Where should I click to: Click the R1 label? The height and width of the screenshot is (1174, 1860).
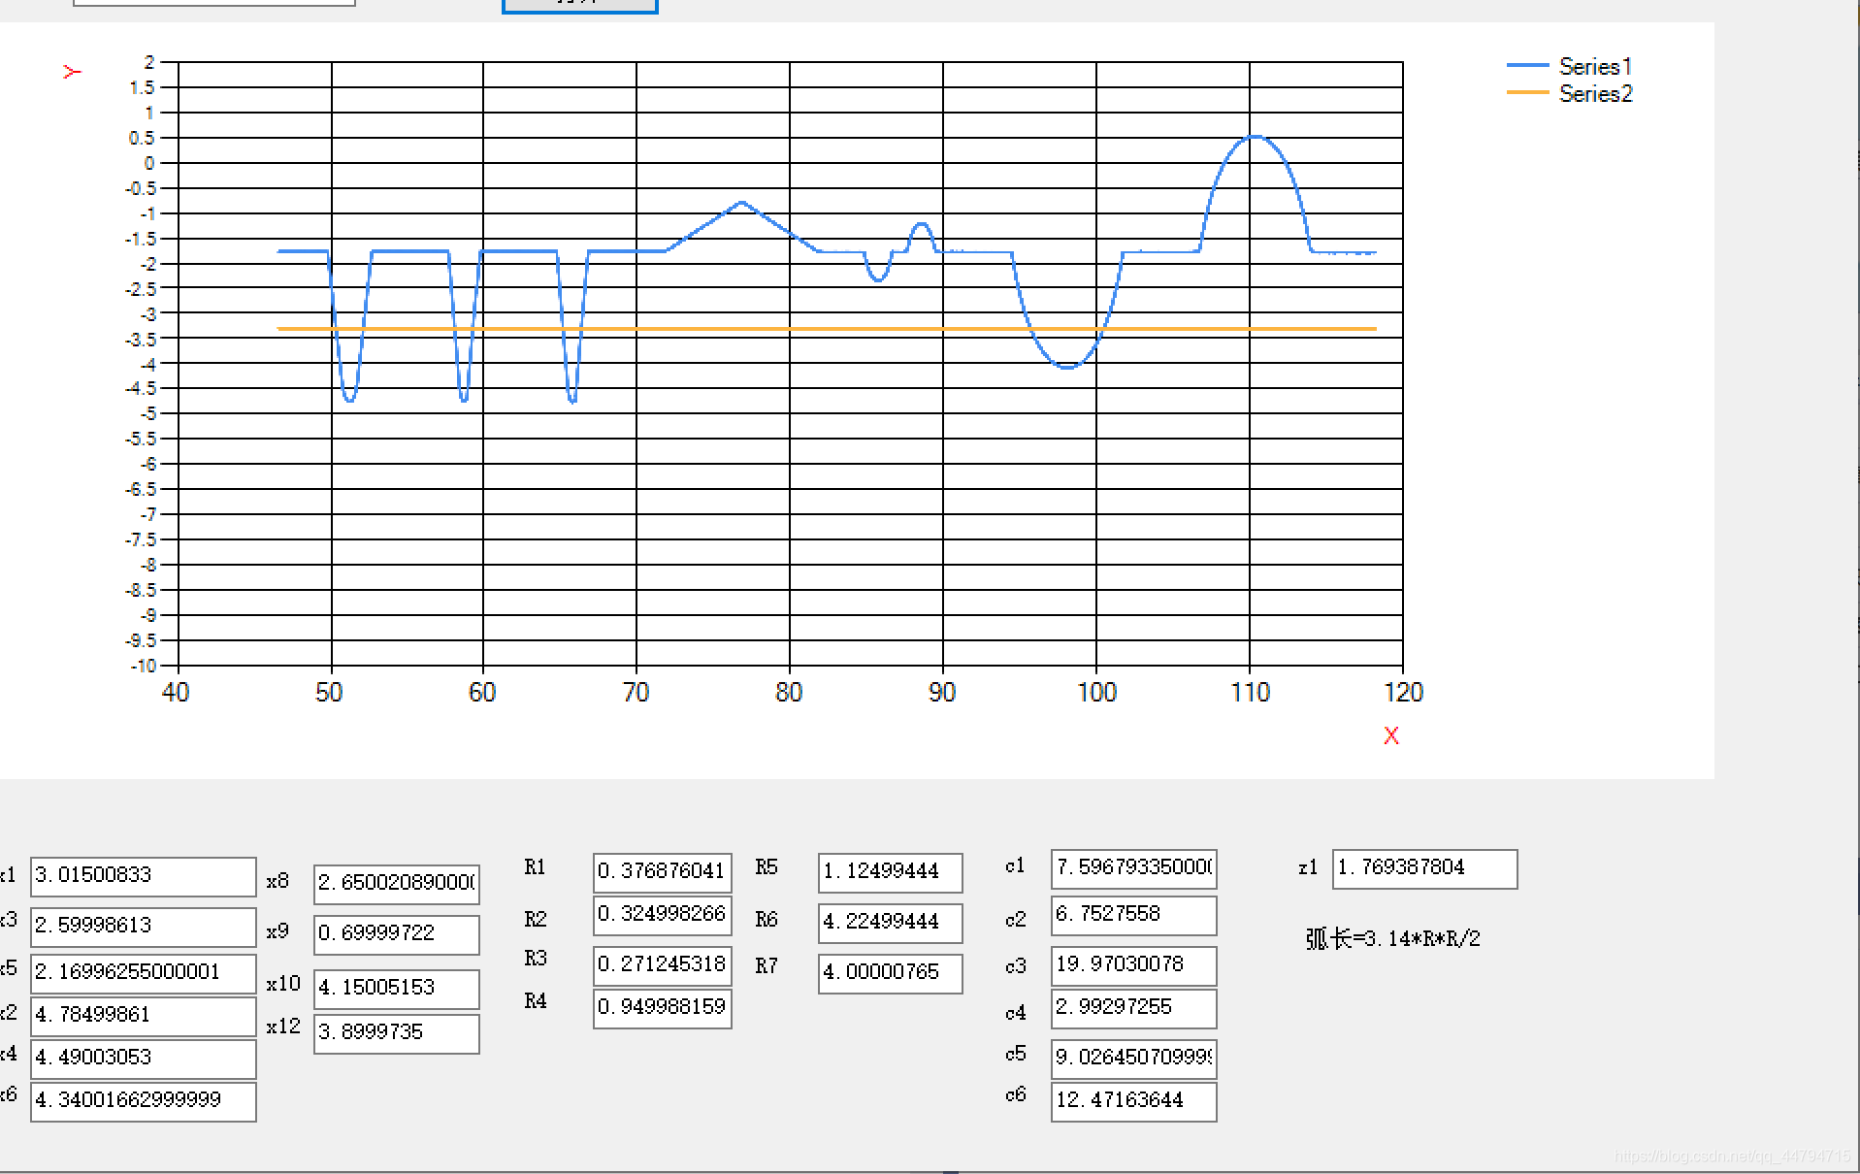pos(535,866)
